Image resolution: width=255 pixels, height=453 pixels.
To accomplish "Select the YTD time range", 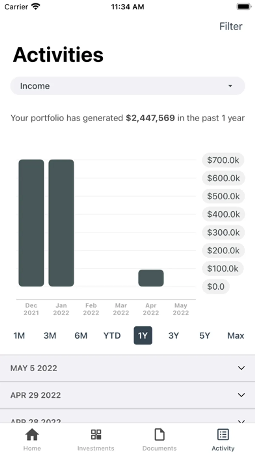I will 112,336.
